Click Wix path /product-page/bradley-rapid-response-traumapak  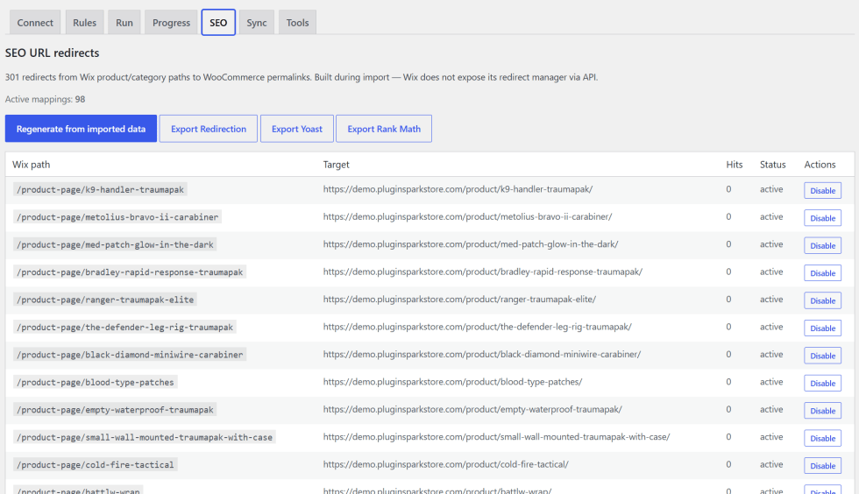(130, 272)
